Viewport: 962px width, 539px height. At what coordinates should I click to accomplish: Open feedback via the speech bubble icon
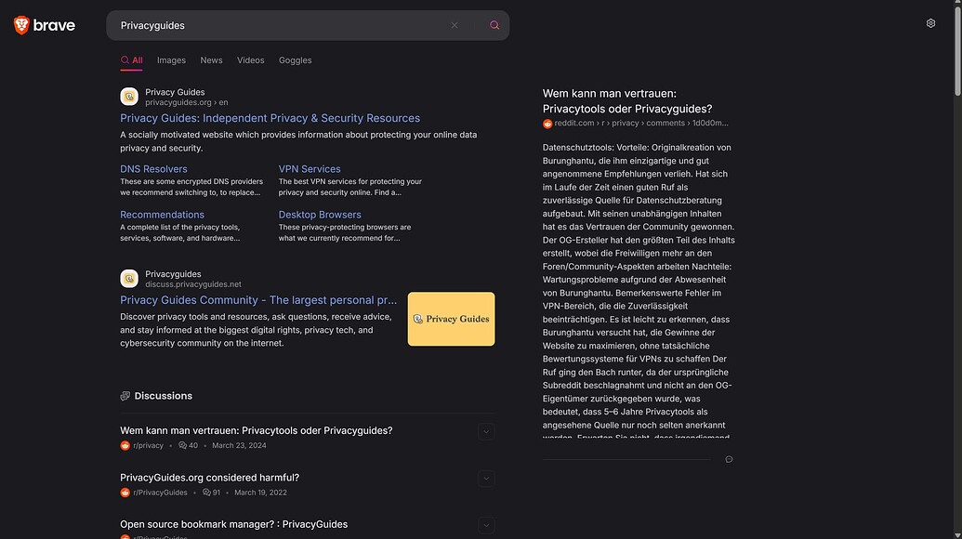[x=729, y=459]
